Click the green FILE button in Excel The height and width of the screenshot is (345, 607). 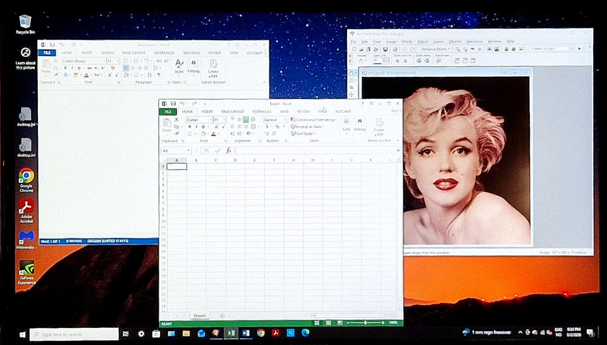click(168, 111)
